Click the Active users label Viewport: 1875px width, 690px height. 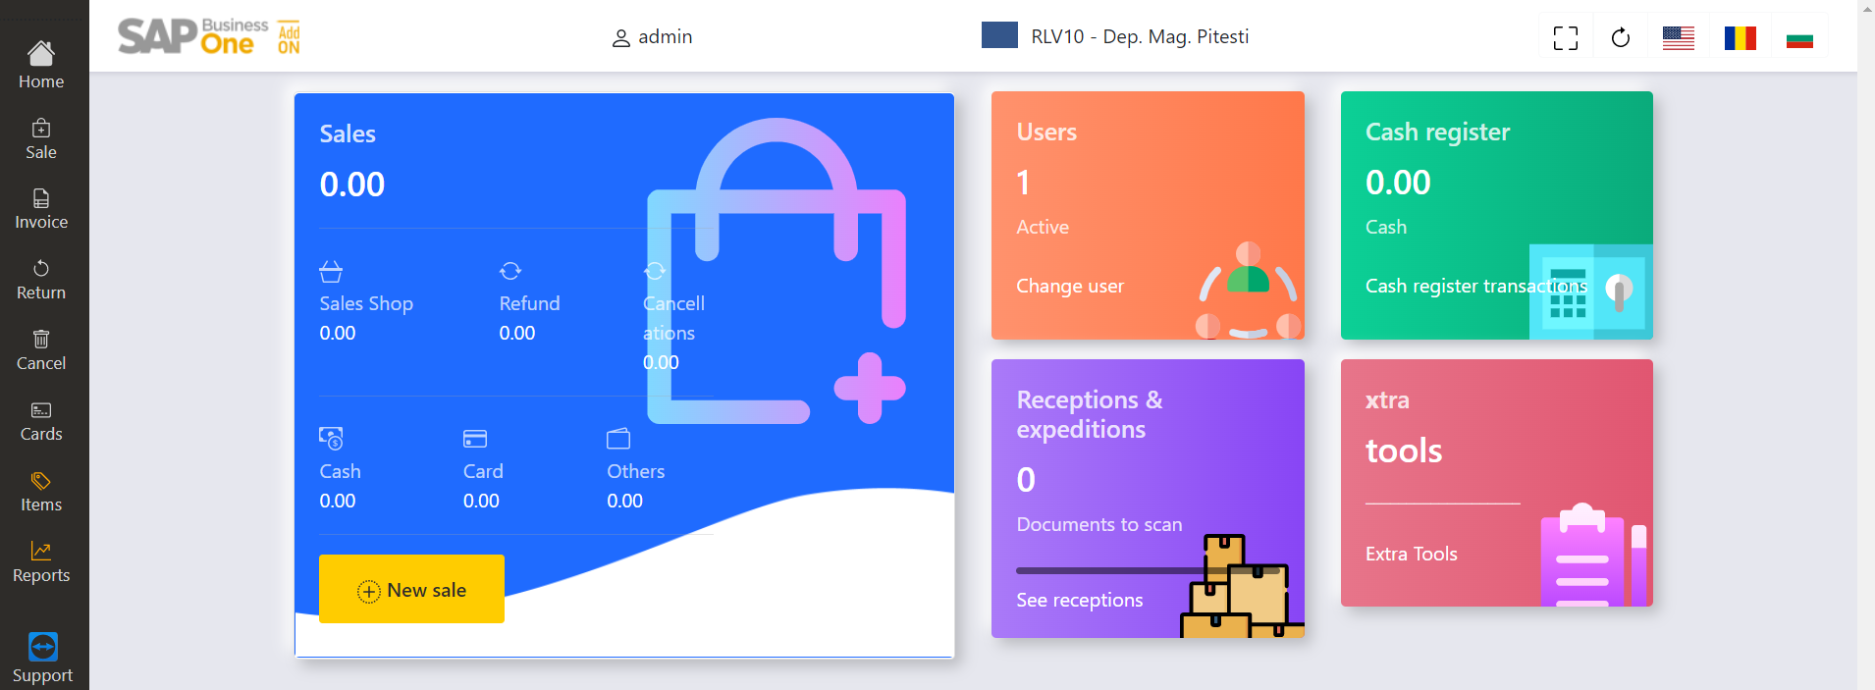(1043, 227)
